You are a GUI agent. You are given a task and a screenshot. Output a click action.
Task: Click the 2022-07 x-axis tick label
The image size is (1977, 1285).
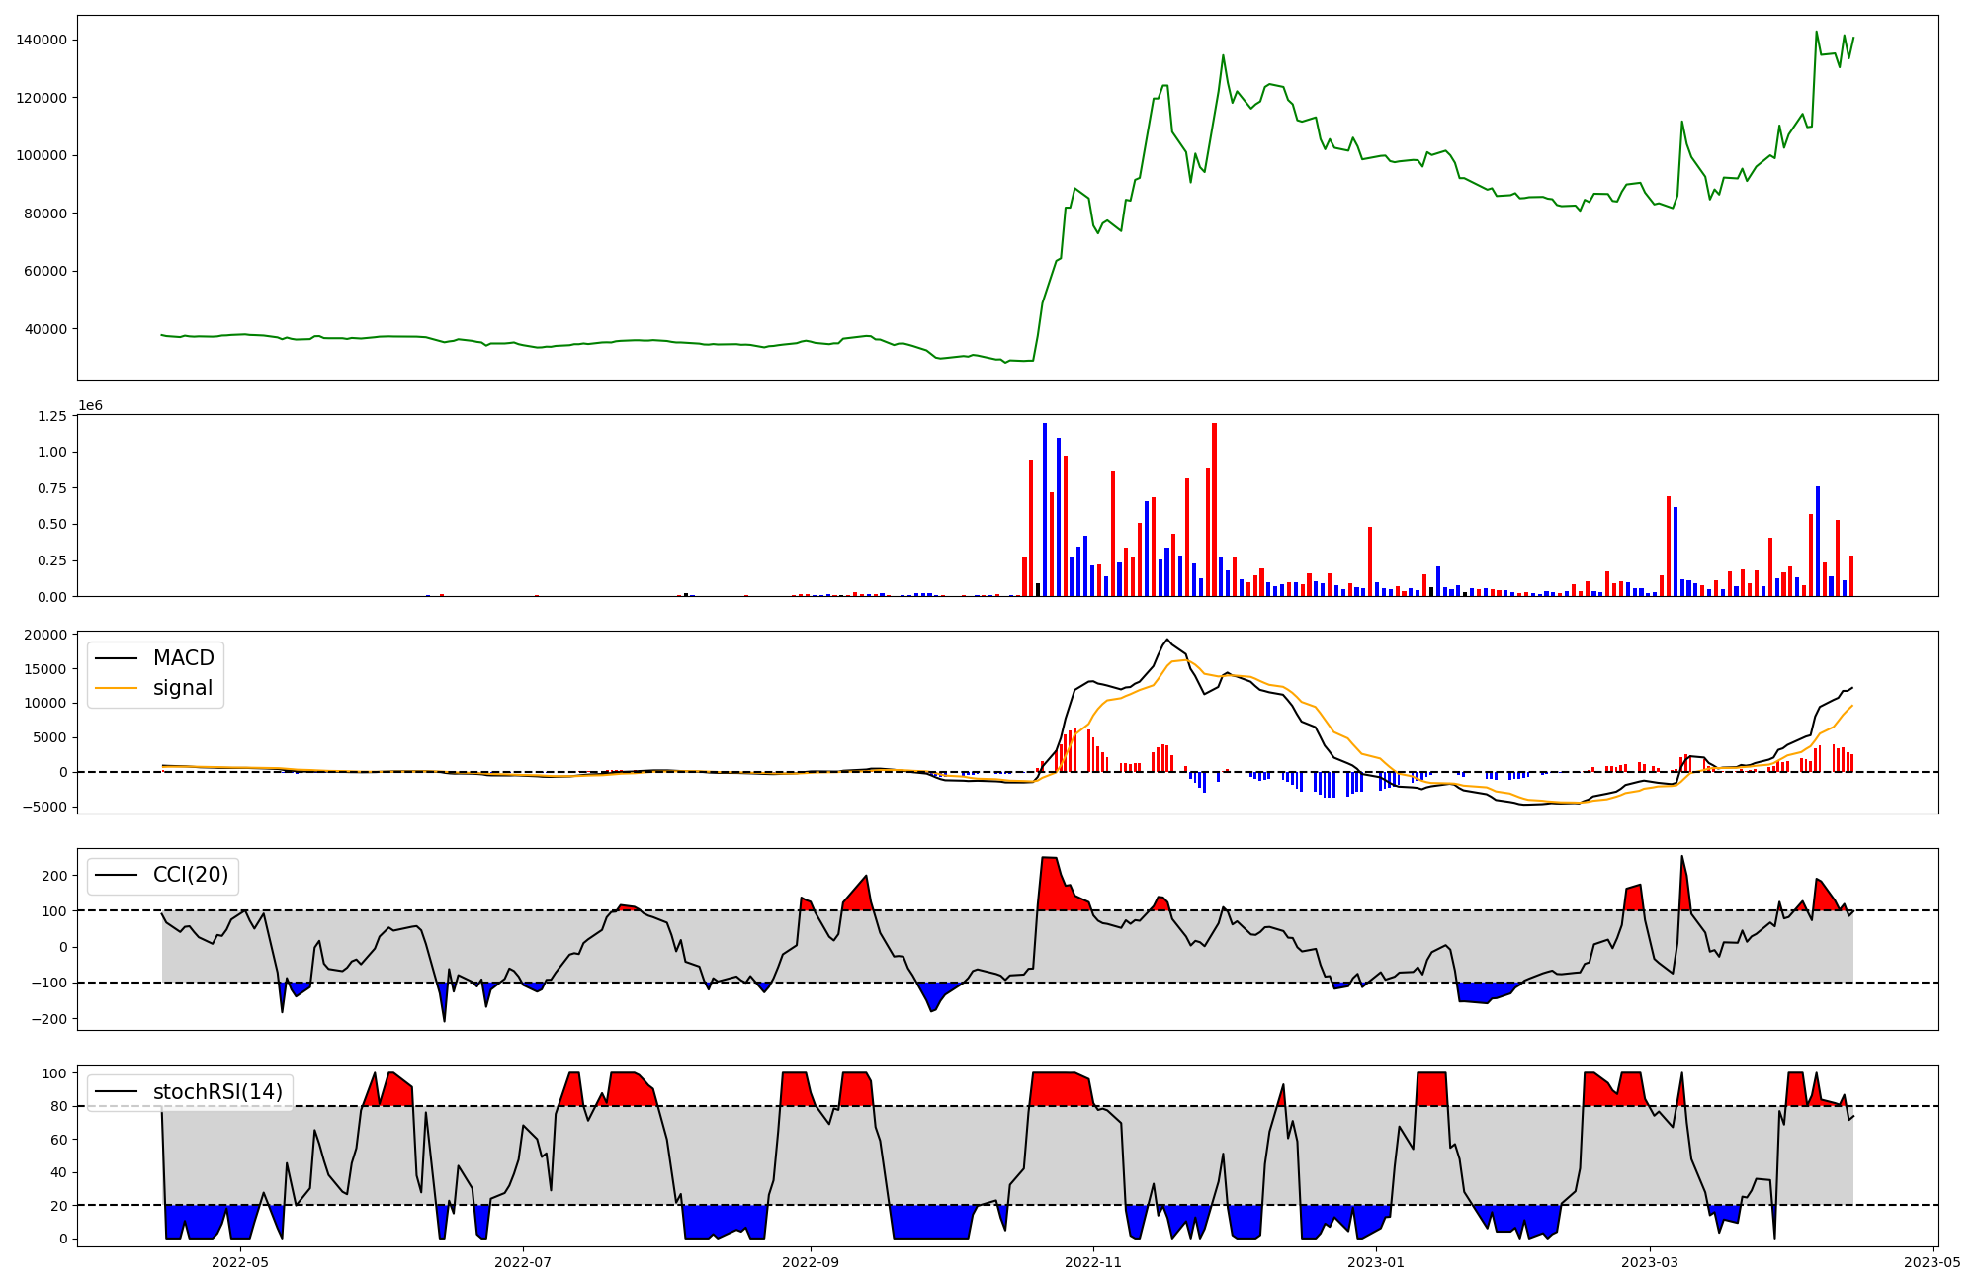click(522, 1261)
